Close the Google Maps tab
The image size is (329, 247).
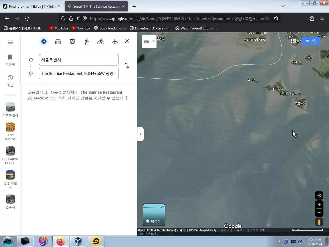click(x=123, y=7)
